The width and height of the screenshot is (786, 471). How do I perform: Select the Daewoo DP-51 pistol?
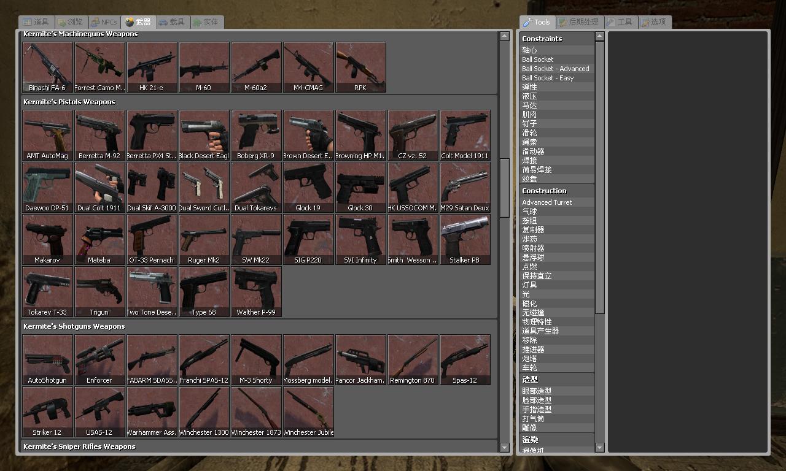coord(47,188)
